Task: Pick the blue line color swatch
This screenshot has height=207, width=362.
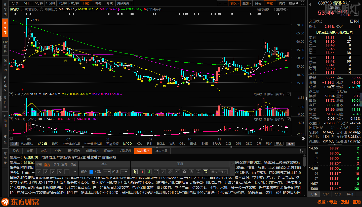Action: click(x=91, y=172)
